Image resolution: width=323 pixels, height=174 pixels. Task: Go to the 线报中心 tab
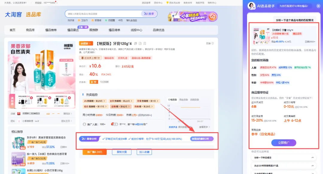(136, 30)
